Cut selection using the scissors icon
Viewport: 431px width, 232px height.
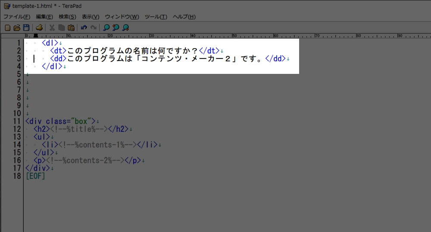[52, 27]
